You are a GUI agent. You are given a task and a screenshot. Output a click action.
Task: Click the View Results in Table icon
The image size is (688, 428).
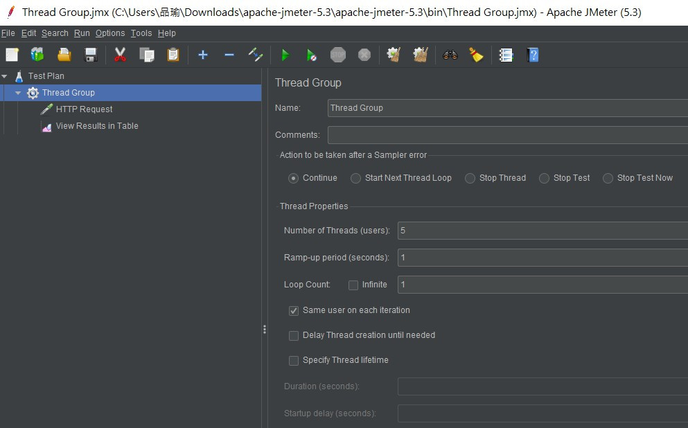point(46,126)
